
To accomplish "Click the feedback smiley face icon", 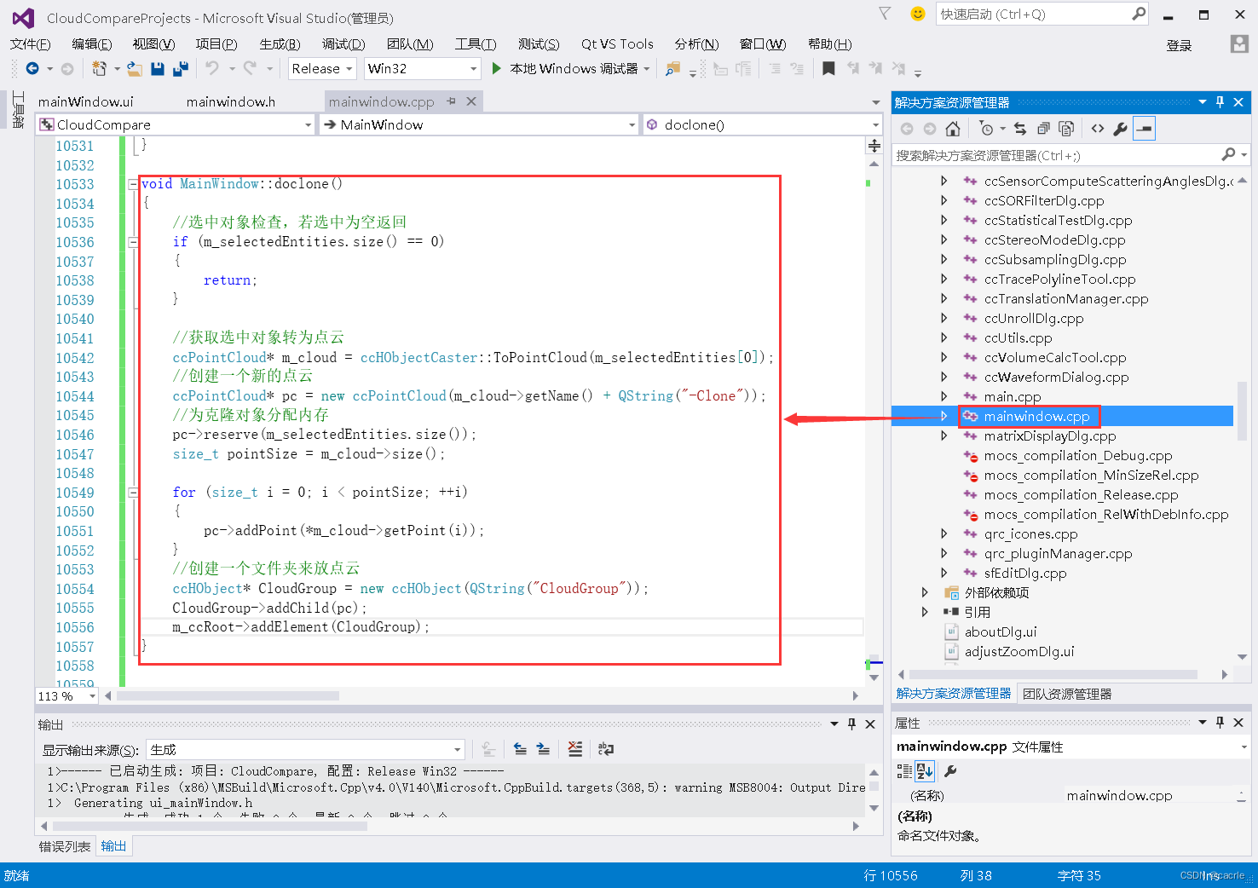I will pyautogui.click(x=918, y=14).
